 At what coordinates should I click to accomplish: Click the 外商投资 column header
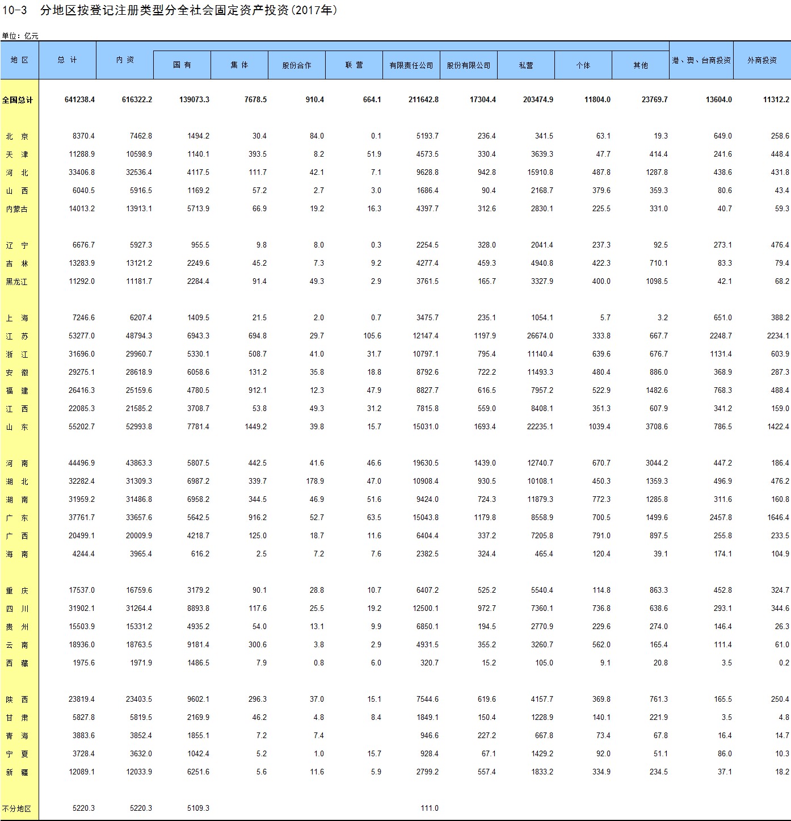[761, 60]
